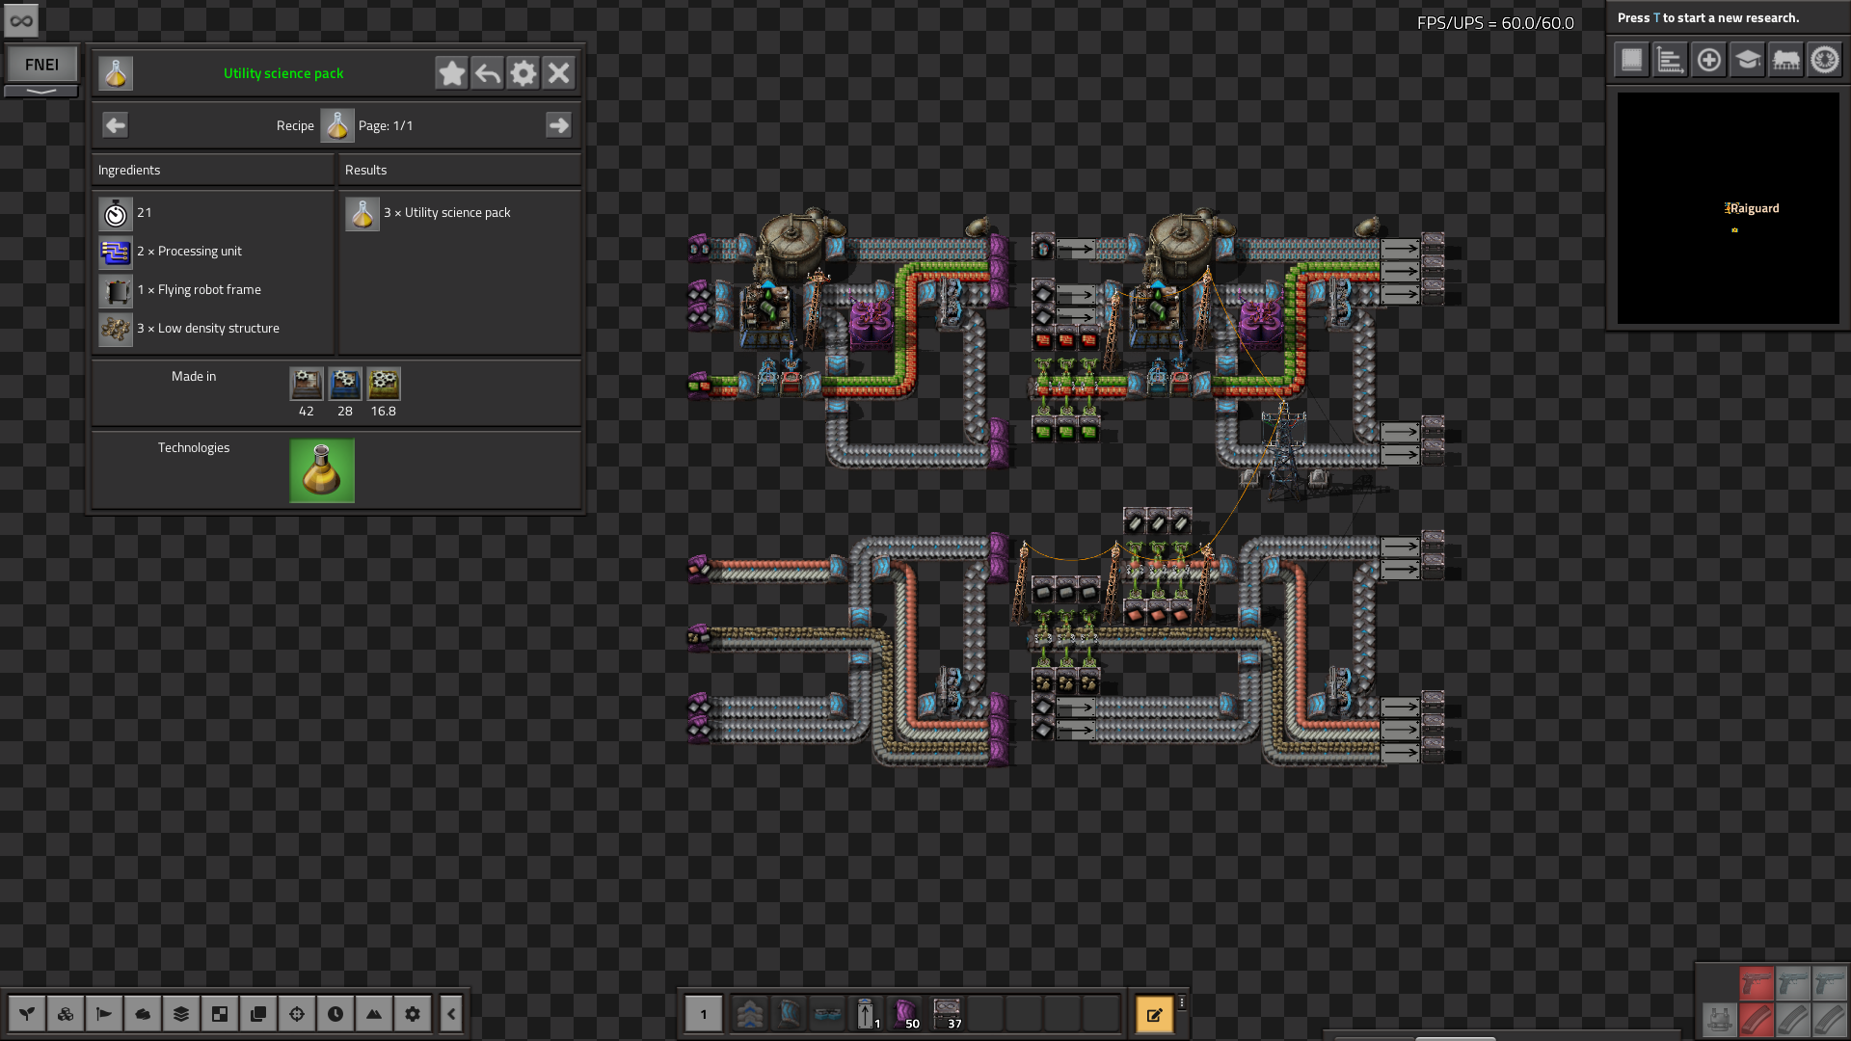Open quickbar options three-dots menu
This screenshot has width=1851, height=1041.
[1182, 1003]
